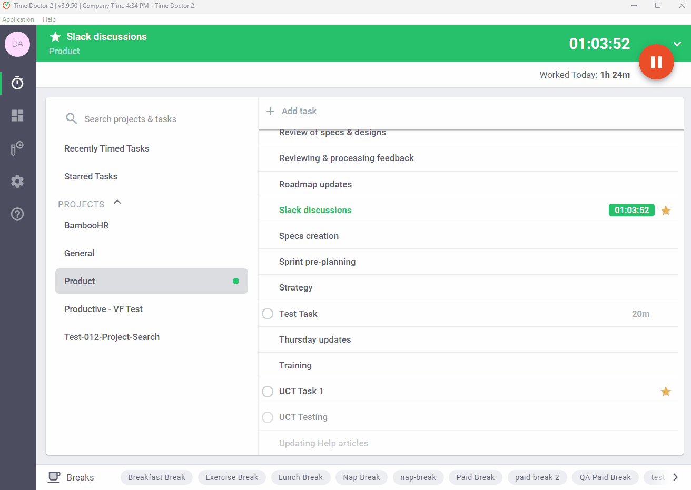Open the Application menu
The image size is (691, 490).
point(18,19)
